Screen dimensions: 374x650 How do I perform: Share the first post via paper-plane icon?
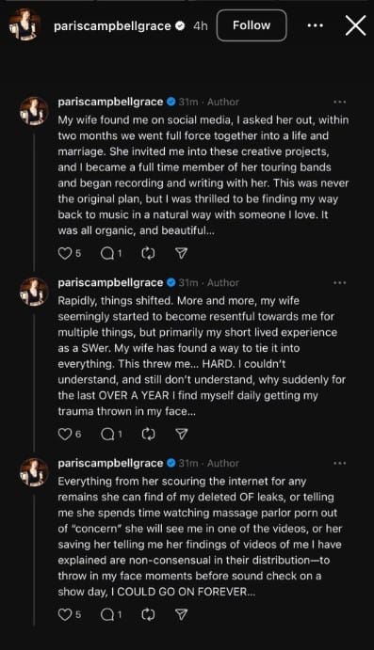click(182, 253)
